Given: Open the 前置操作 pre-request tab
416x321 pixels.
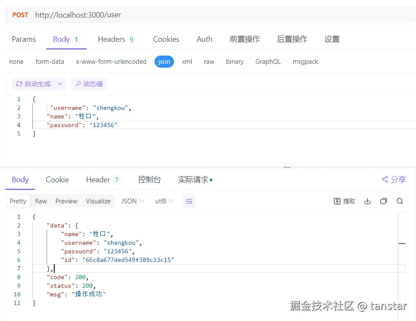Looking at the screenshot, I should (x=245, y=39).
